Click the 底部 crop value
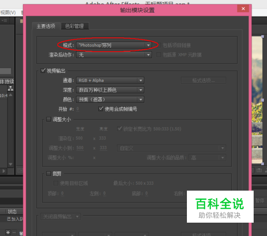The image size is (267, 236). 146,193
